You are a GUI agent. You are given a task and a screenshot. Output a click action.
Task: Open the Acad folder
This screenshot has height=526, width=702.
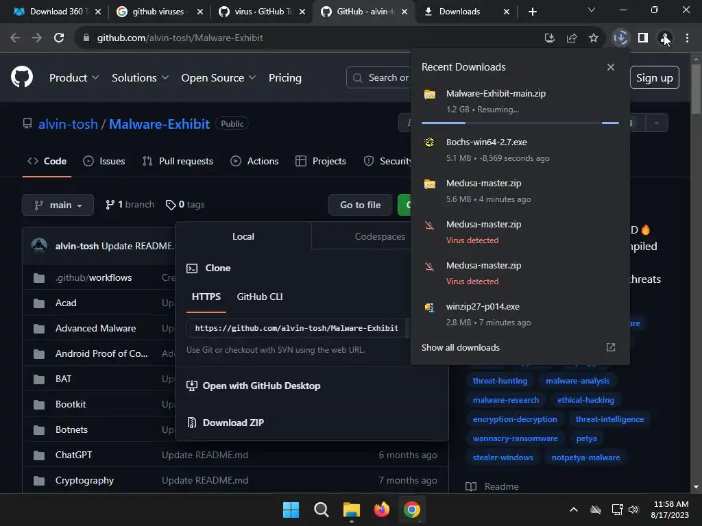point(66,303)
